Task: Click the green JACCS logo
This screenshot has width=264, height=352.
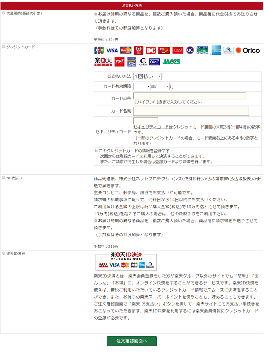Action: click(x=171, y=62)
